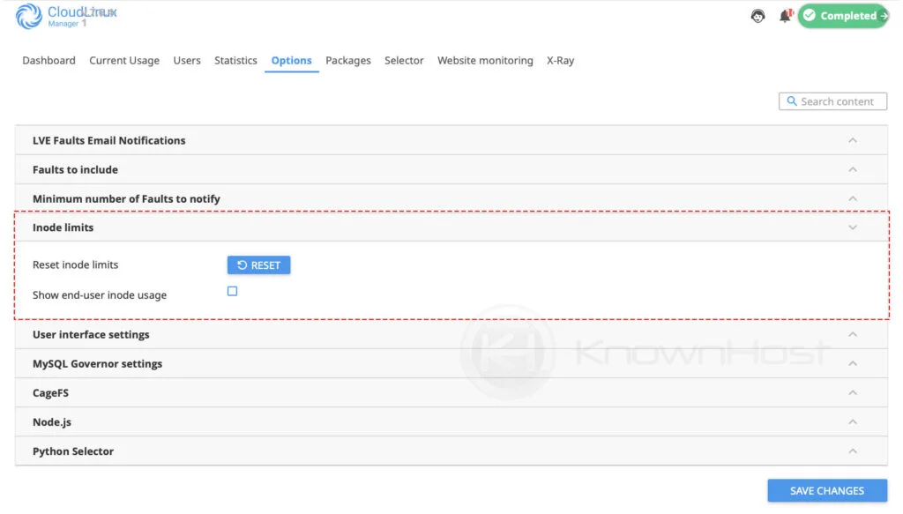Viewport: 903px width, 514px height.
Task: Switch to the Statistics tab
Action: point(235,60)
